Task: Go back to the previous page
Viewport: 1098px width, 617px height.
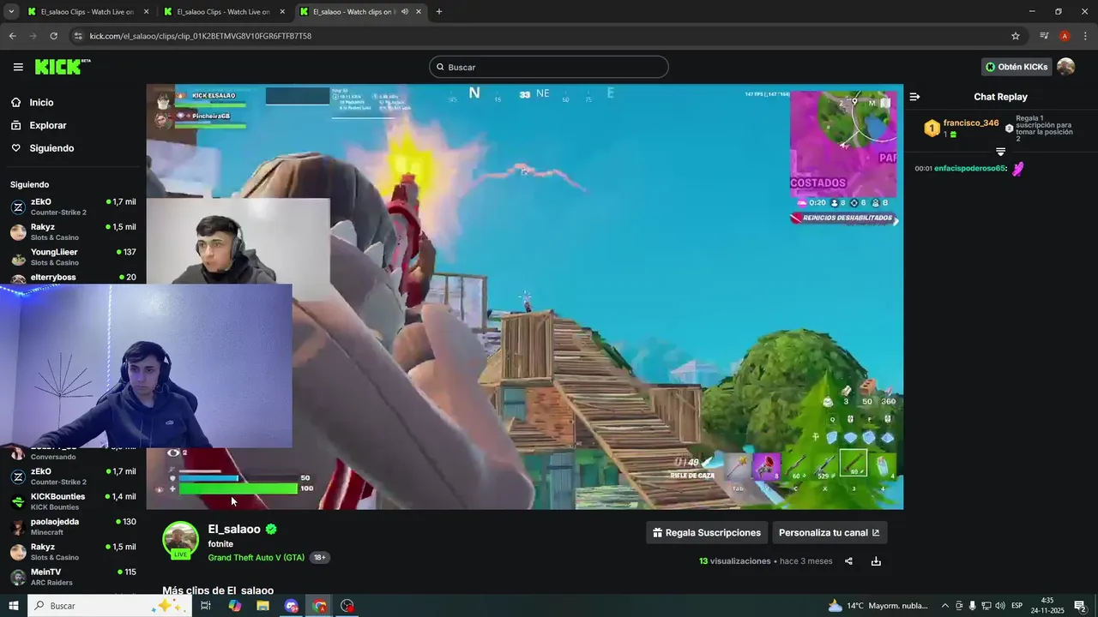Action: tap(12, 36)
